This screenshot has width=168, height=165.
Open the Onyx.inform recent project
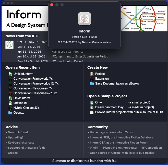click(22, 98)
